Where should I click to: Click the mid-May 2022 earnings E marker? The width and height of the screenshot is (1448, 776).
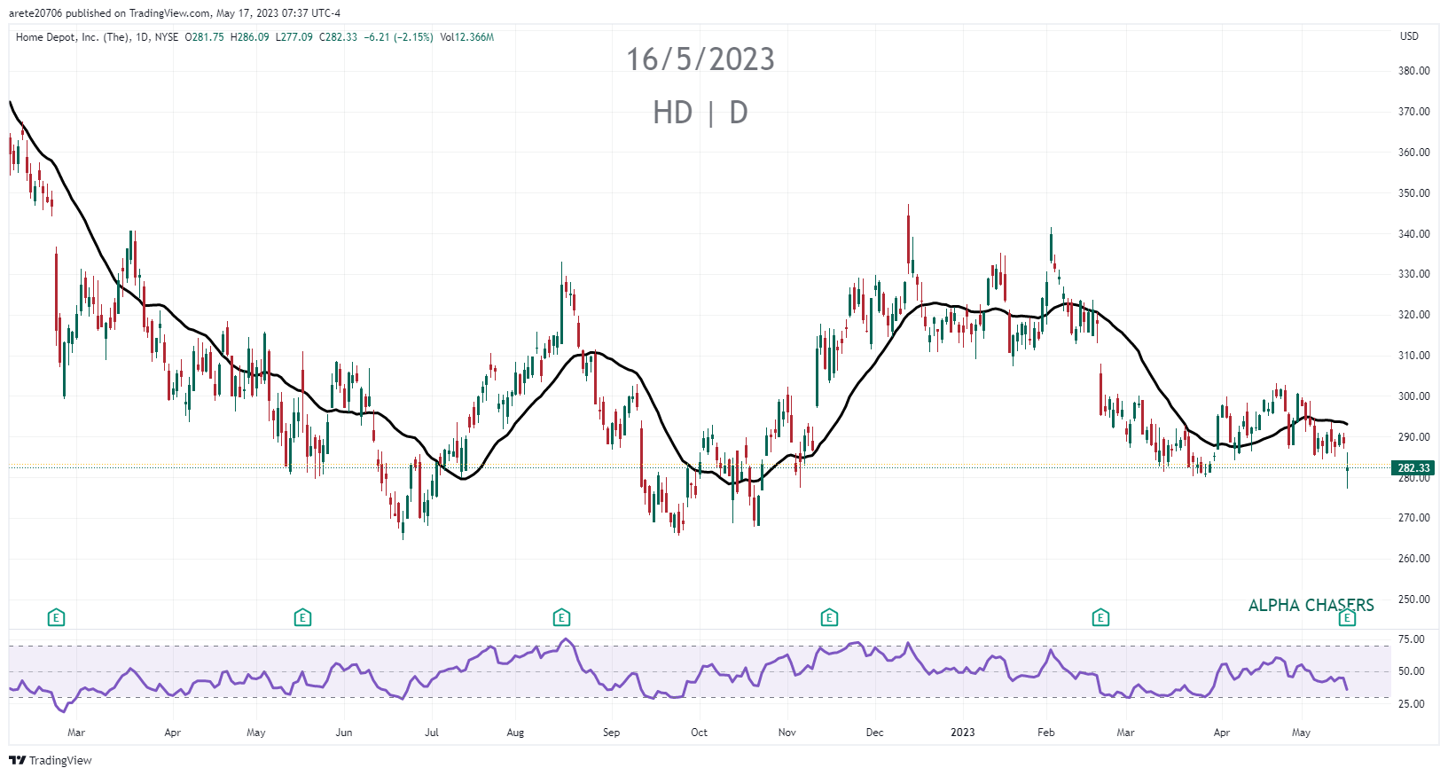(x=302, y=617)
